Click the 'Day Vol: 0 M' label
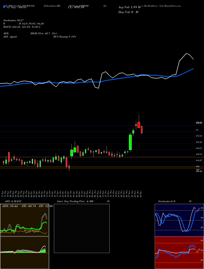Image resolution: width=204 pixels, height=269 pixels. (128, 12)
